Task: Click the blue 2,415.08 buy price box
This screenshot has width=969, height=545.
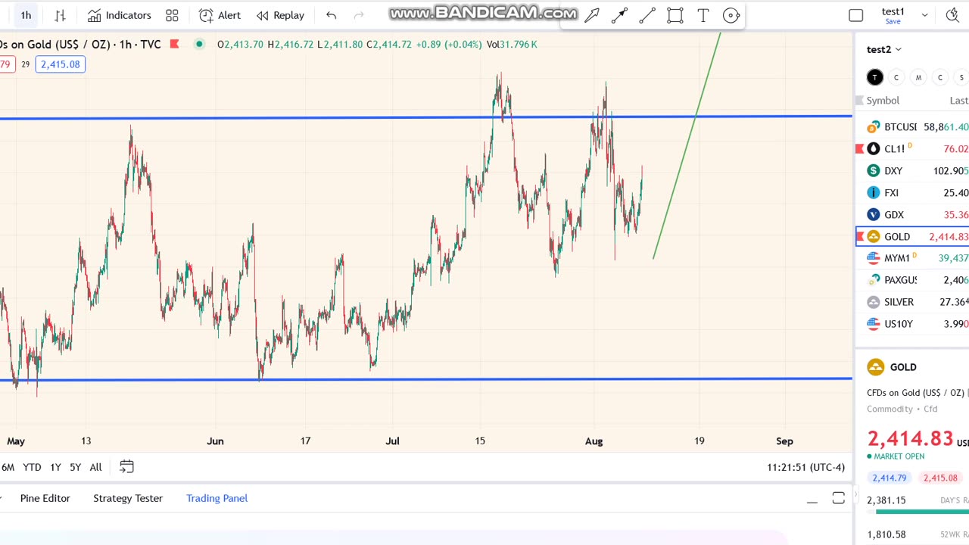Action: pyautogui.click(x=60, y=64)
